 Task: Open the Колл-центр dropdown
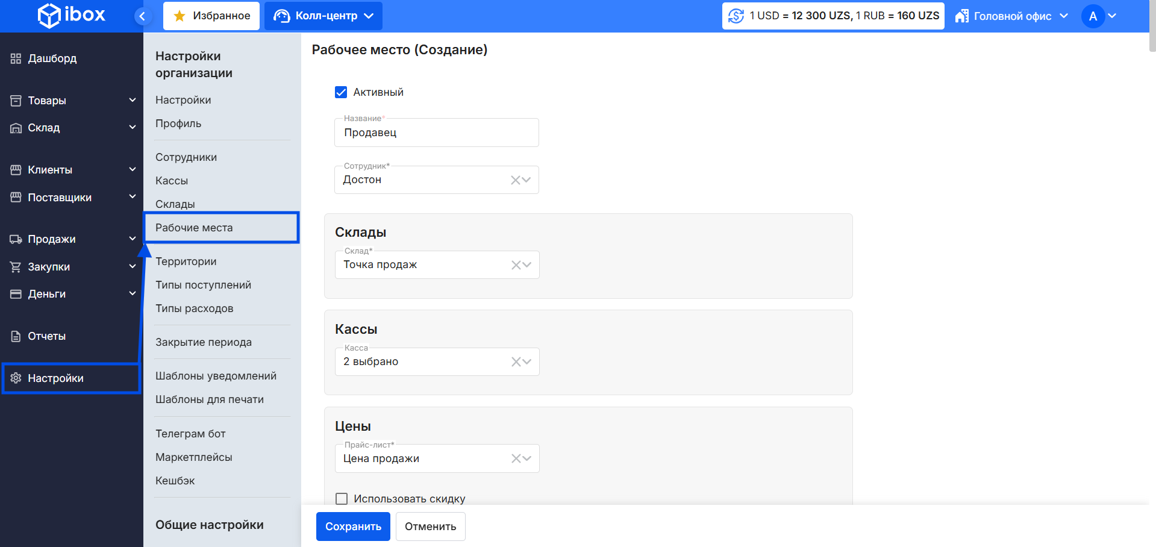(x=323, y=16)
